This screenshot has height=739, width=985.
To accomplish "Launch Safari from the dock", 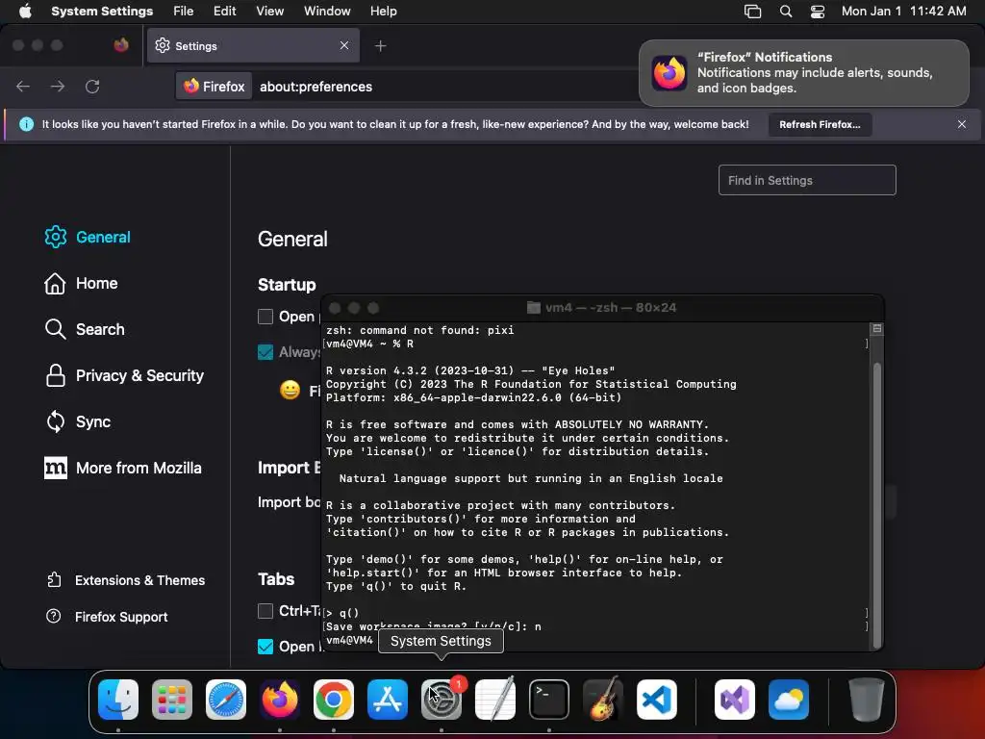I will point(226,700).
